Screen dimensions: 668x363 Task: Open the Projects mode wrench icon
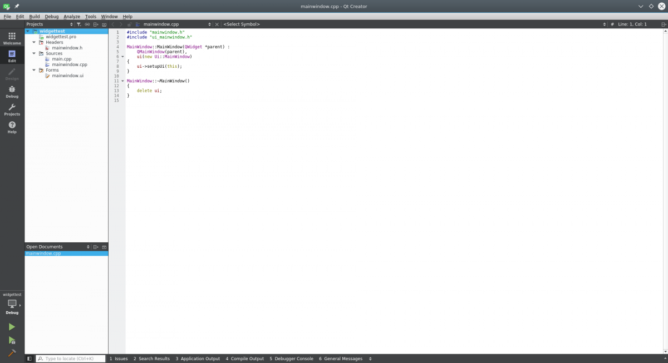(x=12, y=109)
